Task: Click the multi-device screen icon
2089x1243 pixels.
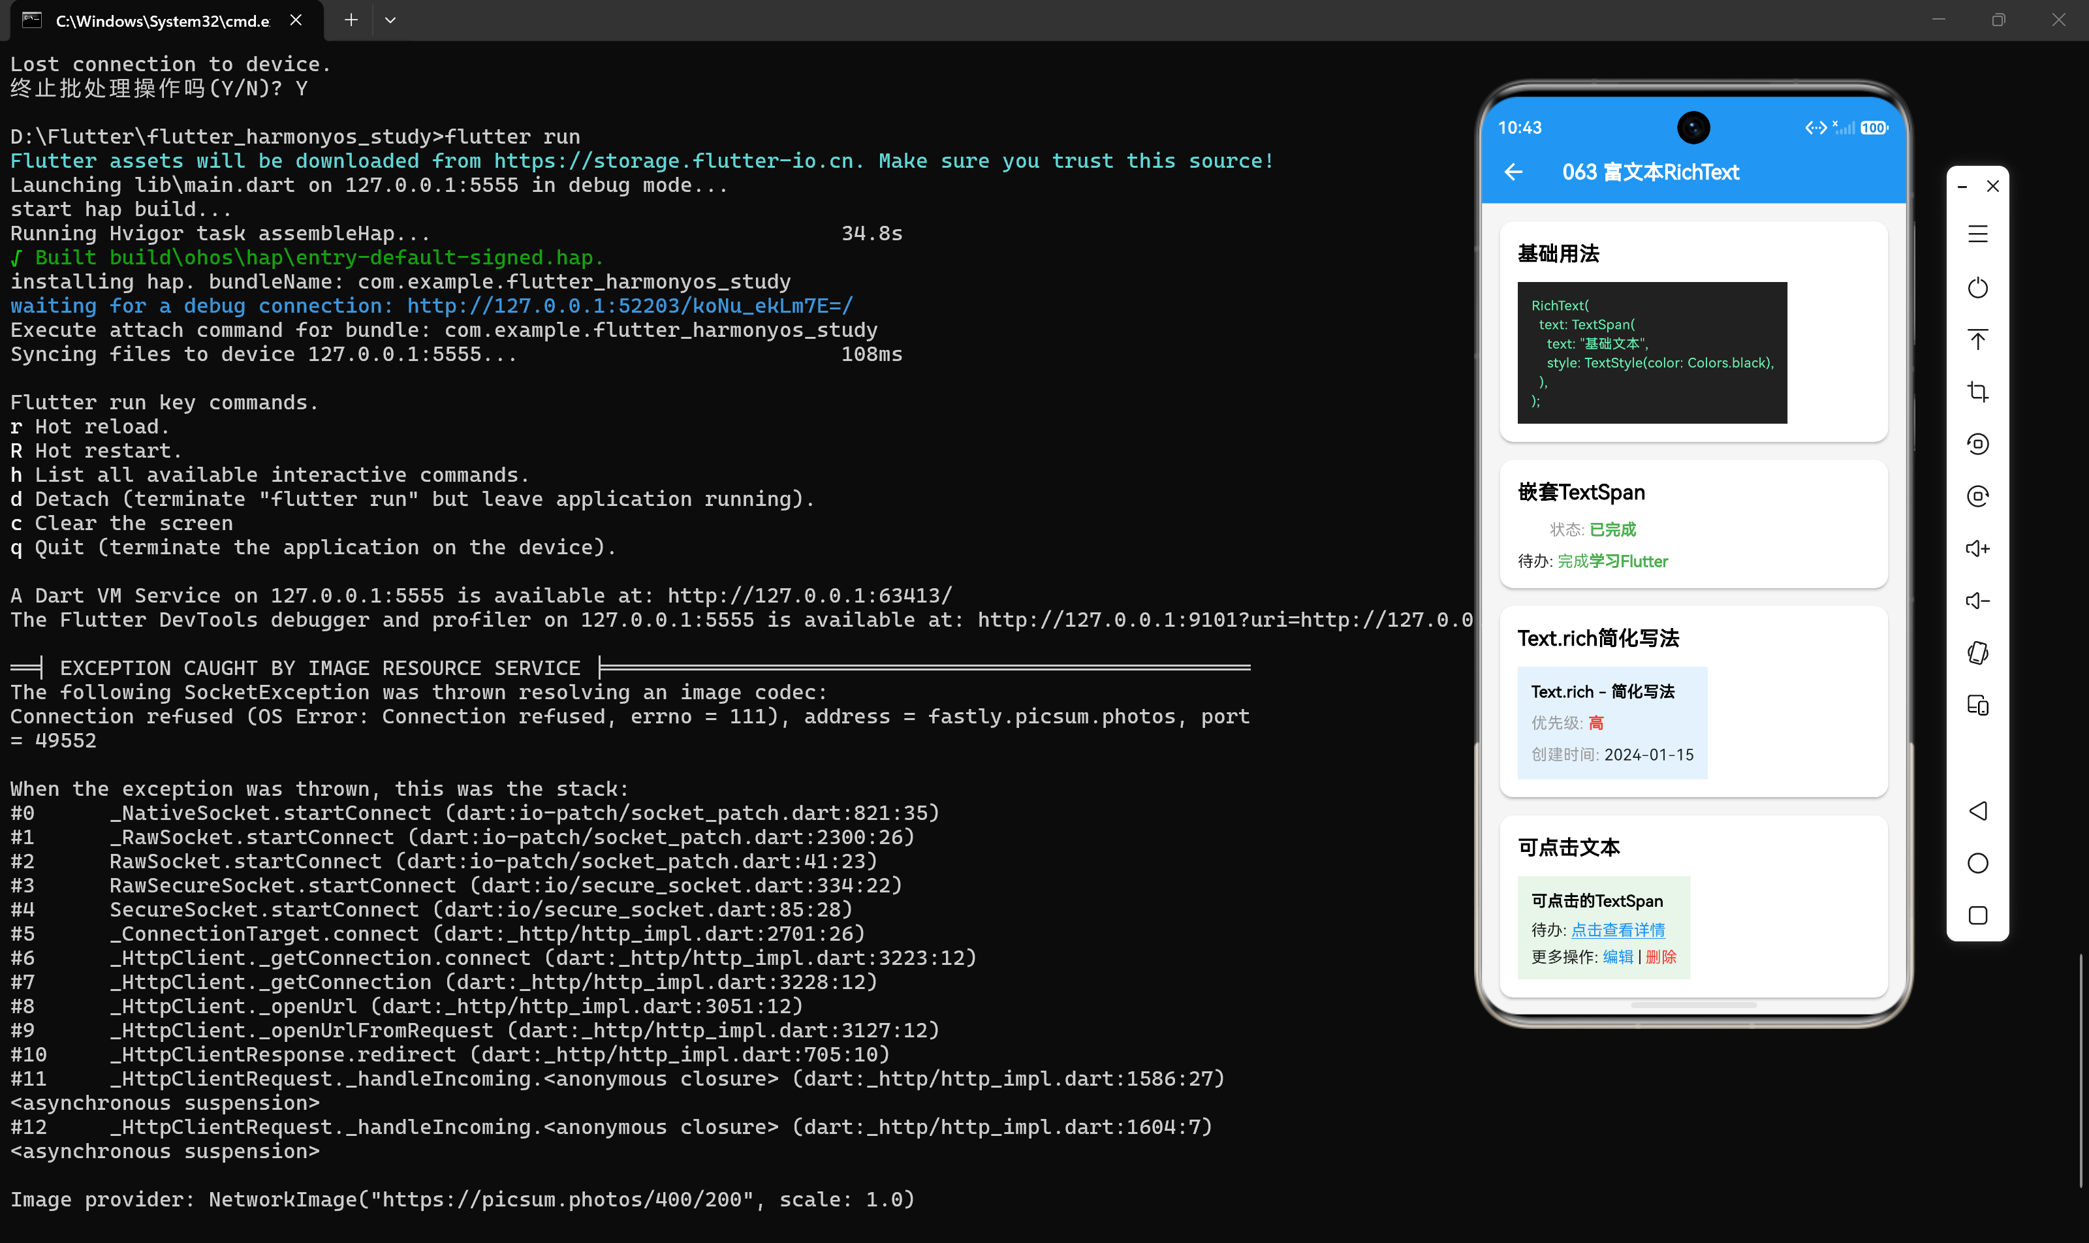Action: coord(1977,705)
